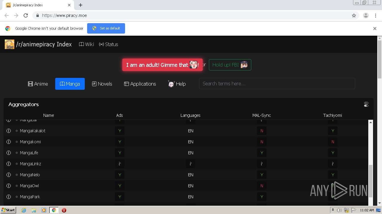Image resolution: width=382 pixels, height=214 pixels.
Task: Select the Manga tab
Action: [70, 84]
